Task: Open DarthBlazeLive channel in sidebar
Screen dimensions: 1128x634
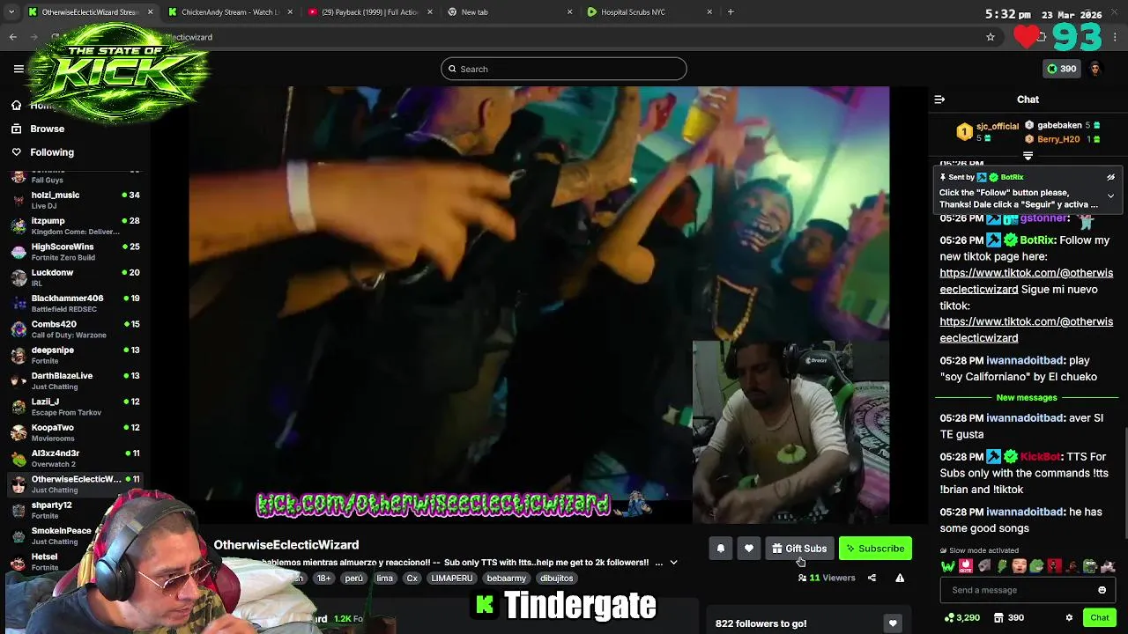Action: point(74,380)
